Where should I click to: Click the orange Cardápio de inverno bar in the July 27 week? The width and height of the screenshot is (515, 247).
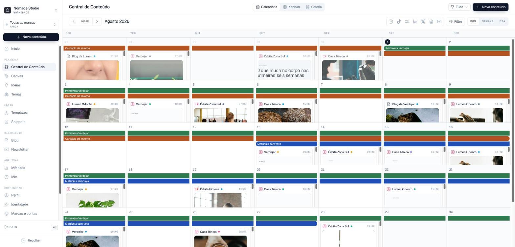pos(94,48)
